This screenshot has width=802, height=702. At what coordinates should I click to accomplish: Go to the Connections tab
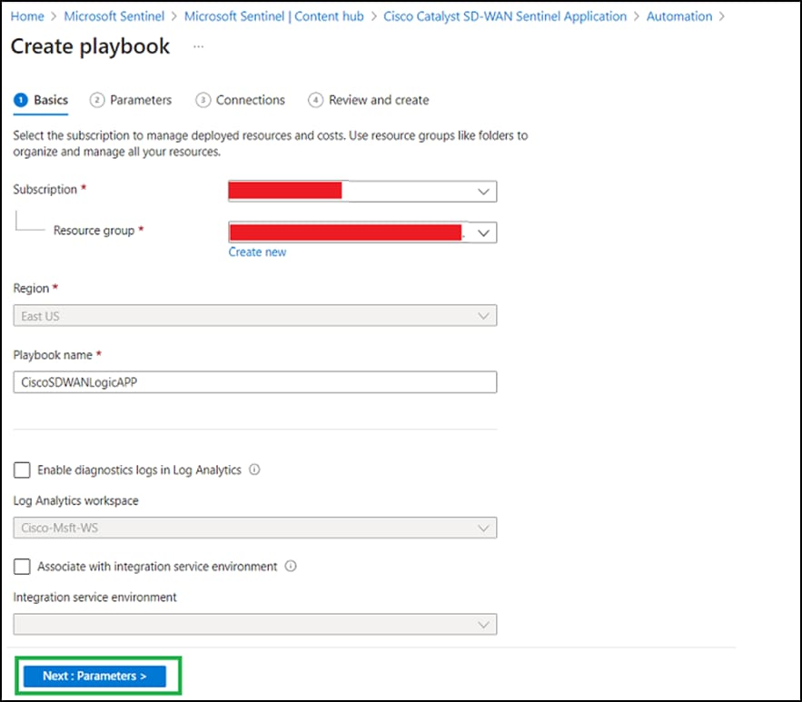click(x=241, y=100)
